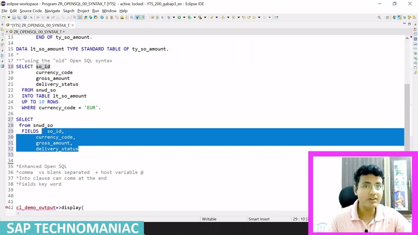The height and width of the screenshot is (235, 418).
Task: Click the highlighted ABAP perspective icon
Action: [x=399, y=17]
